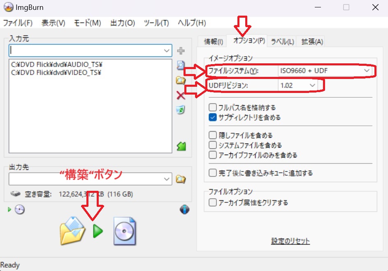Enable フルパス名を格納する checkbox

tap(213, 108)
